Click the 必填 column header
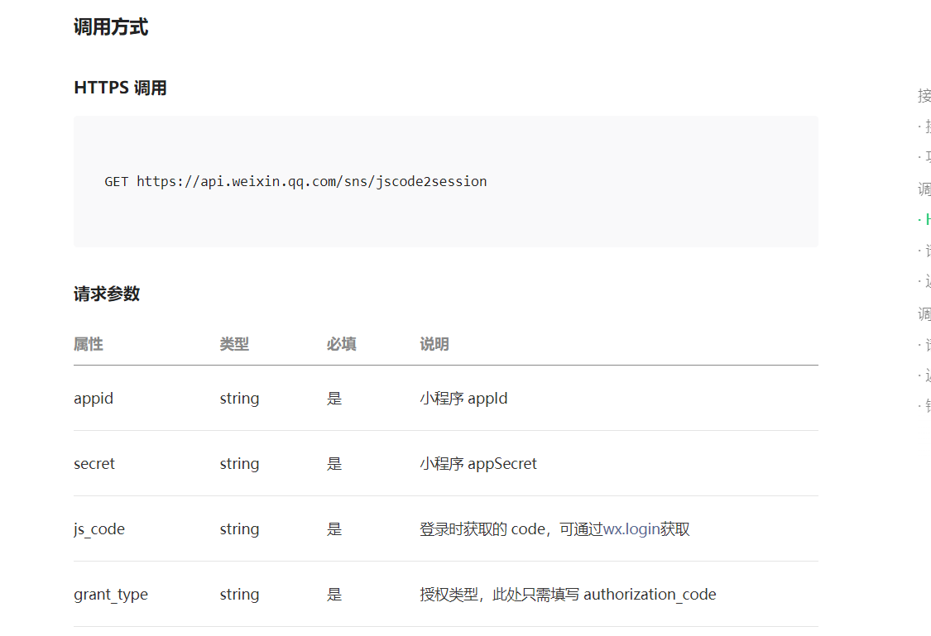The image size is (931, 636). point(341,344)
